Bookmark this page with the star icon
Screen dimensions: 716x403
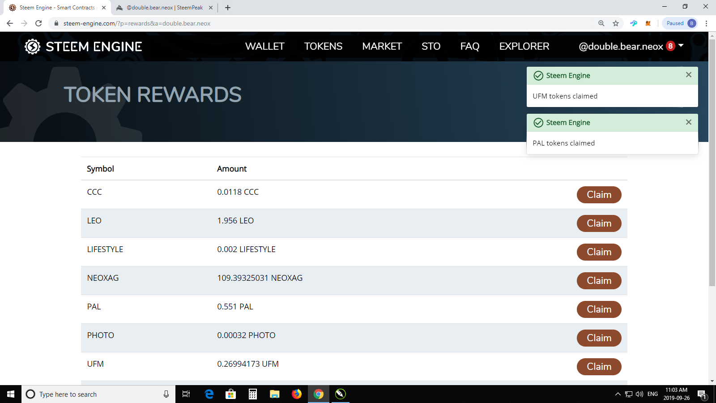[x=616, y=23]
